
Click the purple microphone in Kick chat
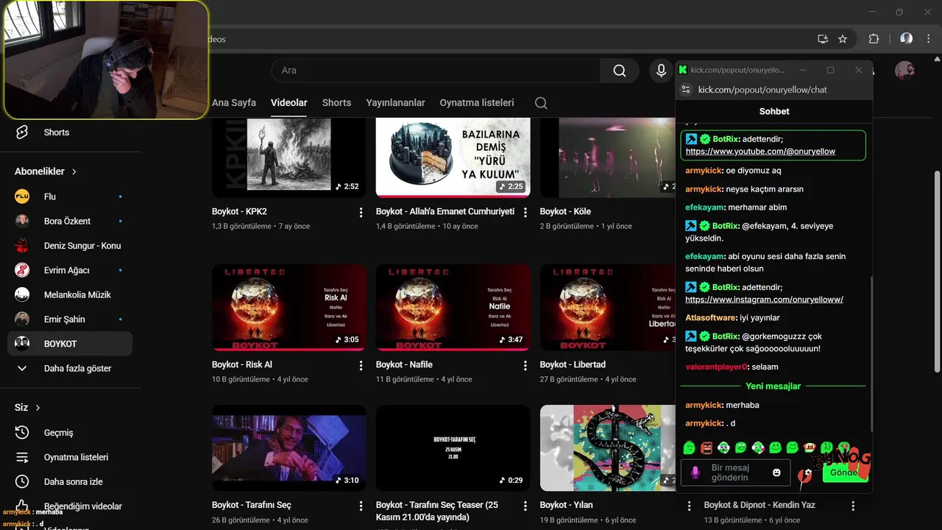695,472
